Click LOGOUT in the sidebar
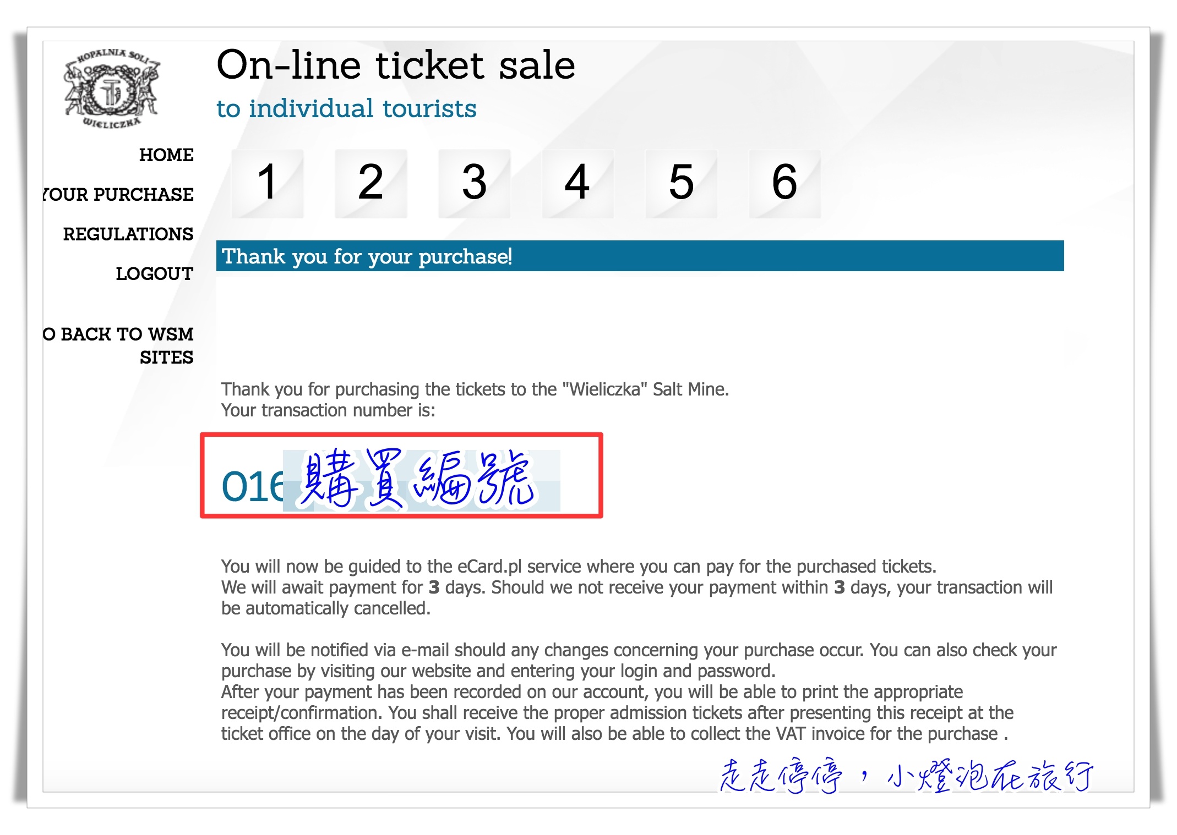Image resolution: width=1177 pixels, height=835 pixels. tap(154, 274)
